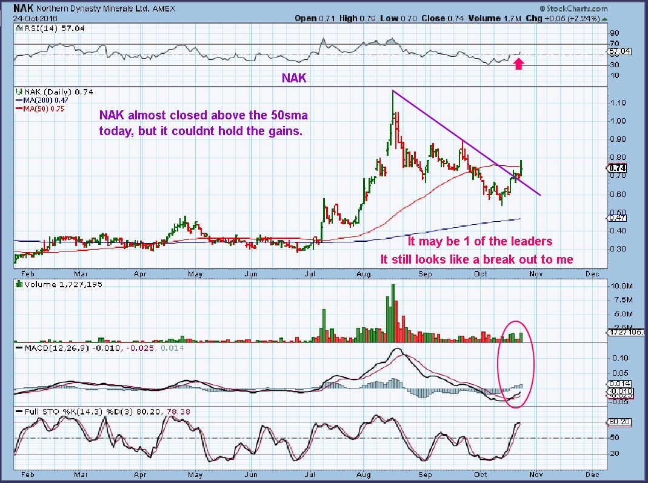
Task: Click the green up-arrow beside the change percentage
Action: [x=604, y=19]
